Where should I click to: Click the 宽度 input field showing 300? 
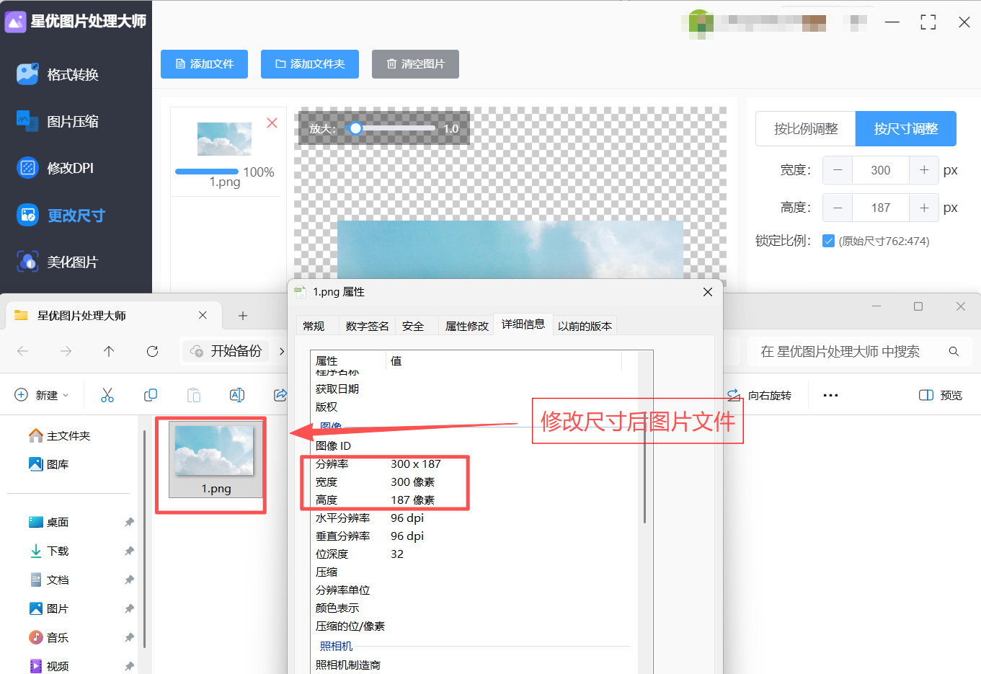click(881, 170)
